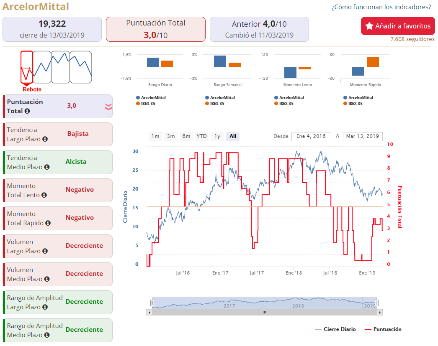Click the Añadir a favoritos button

coord(398,26)
